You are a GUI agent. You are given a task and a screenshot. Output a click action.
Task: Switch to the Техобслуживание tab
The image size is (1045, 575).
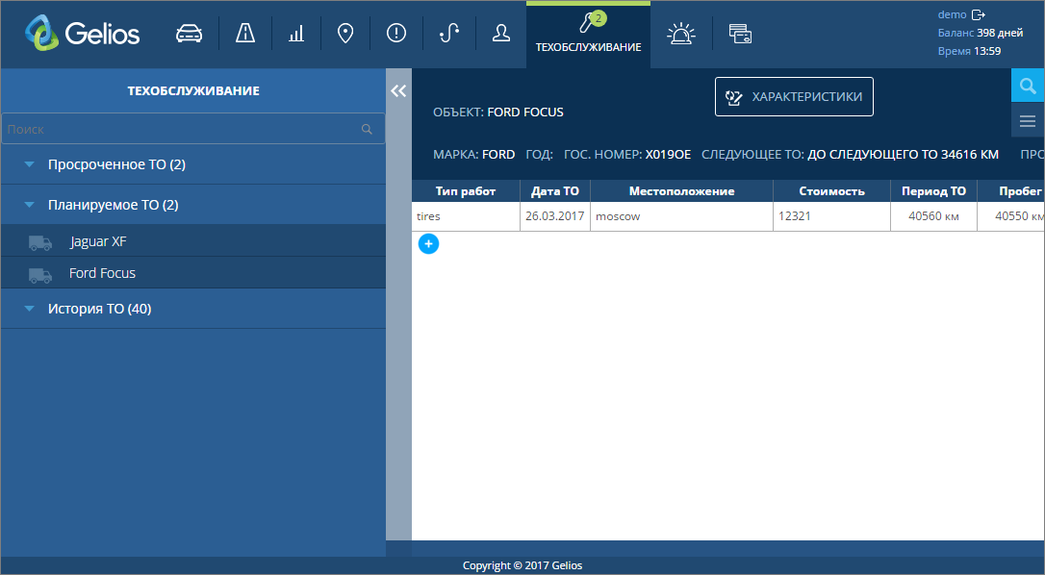pos(588,35)
